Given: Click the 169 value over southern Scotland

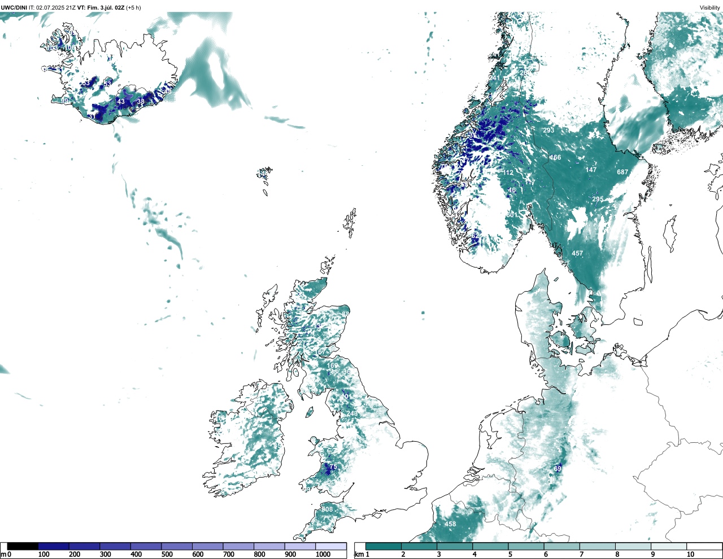Looking at the screenshot, I should 332,366.
